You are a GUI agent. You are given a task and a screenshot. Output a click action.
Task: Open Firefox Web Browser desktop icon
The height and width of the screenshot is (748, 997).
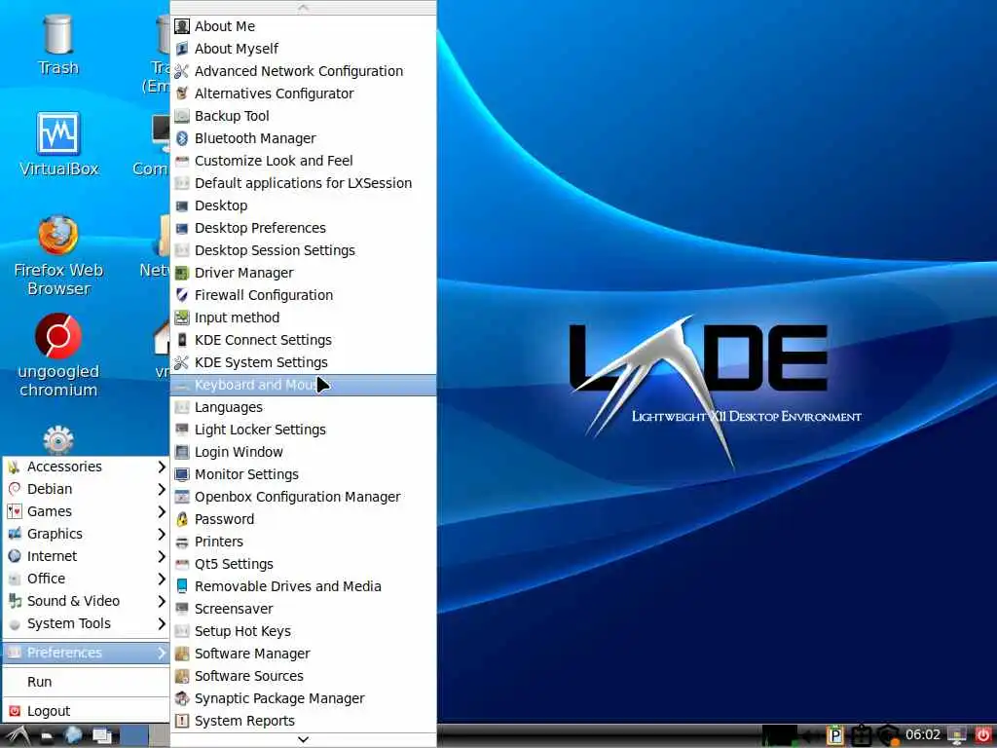(x=57, y=255)
